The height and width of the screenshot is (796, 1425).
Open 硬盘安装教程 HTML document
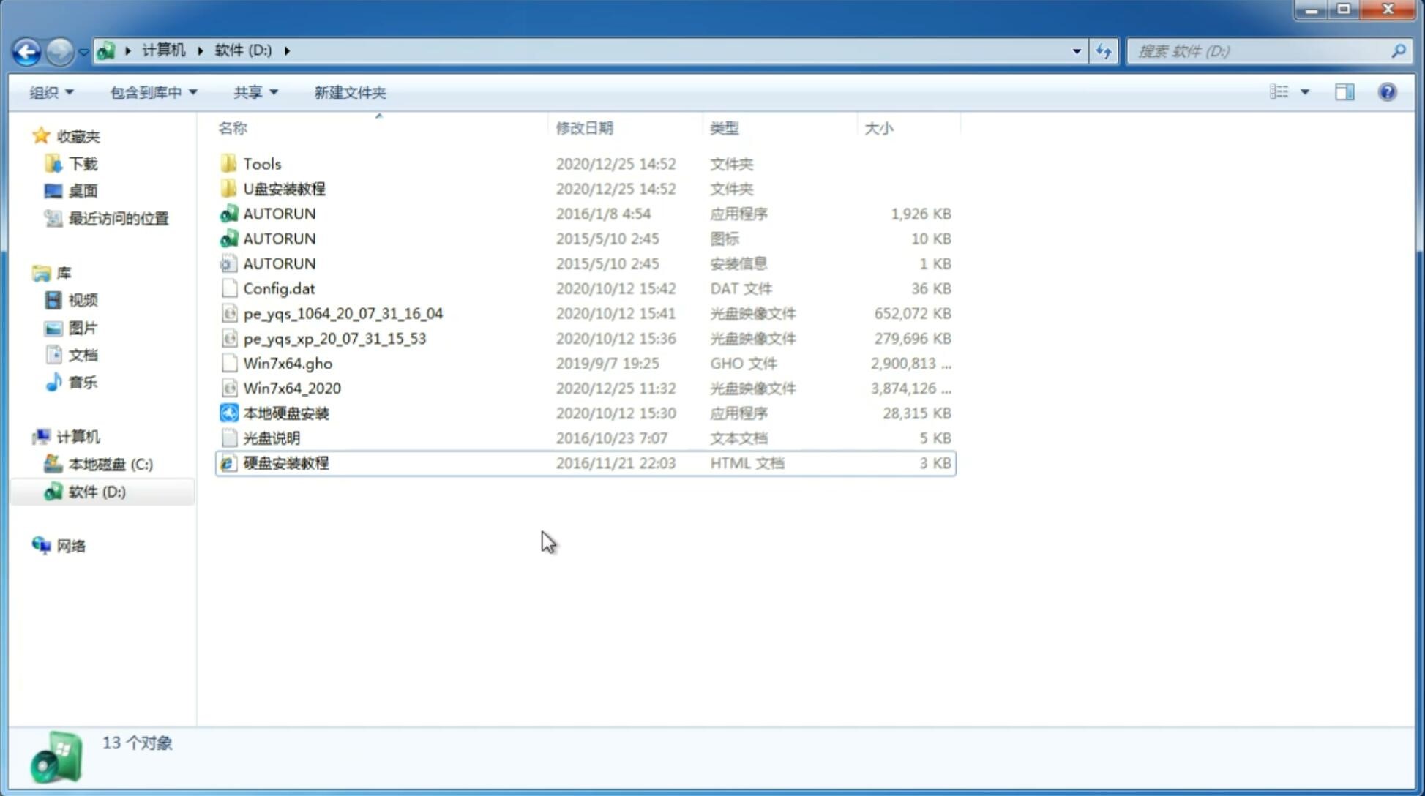pyautogui.click(x=285, y=462)
